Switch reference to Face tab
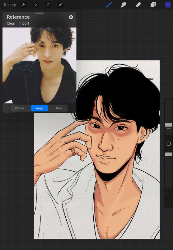Viewport: 173px width, 250px height. tap(59, 108)
